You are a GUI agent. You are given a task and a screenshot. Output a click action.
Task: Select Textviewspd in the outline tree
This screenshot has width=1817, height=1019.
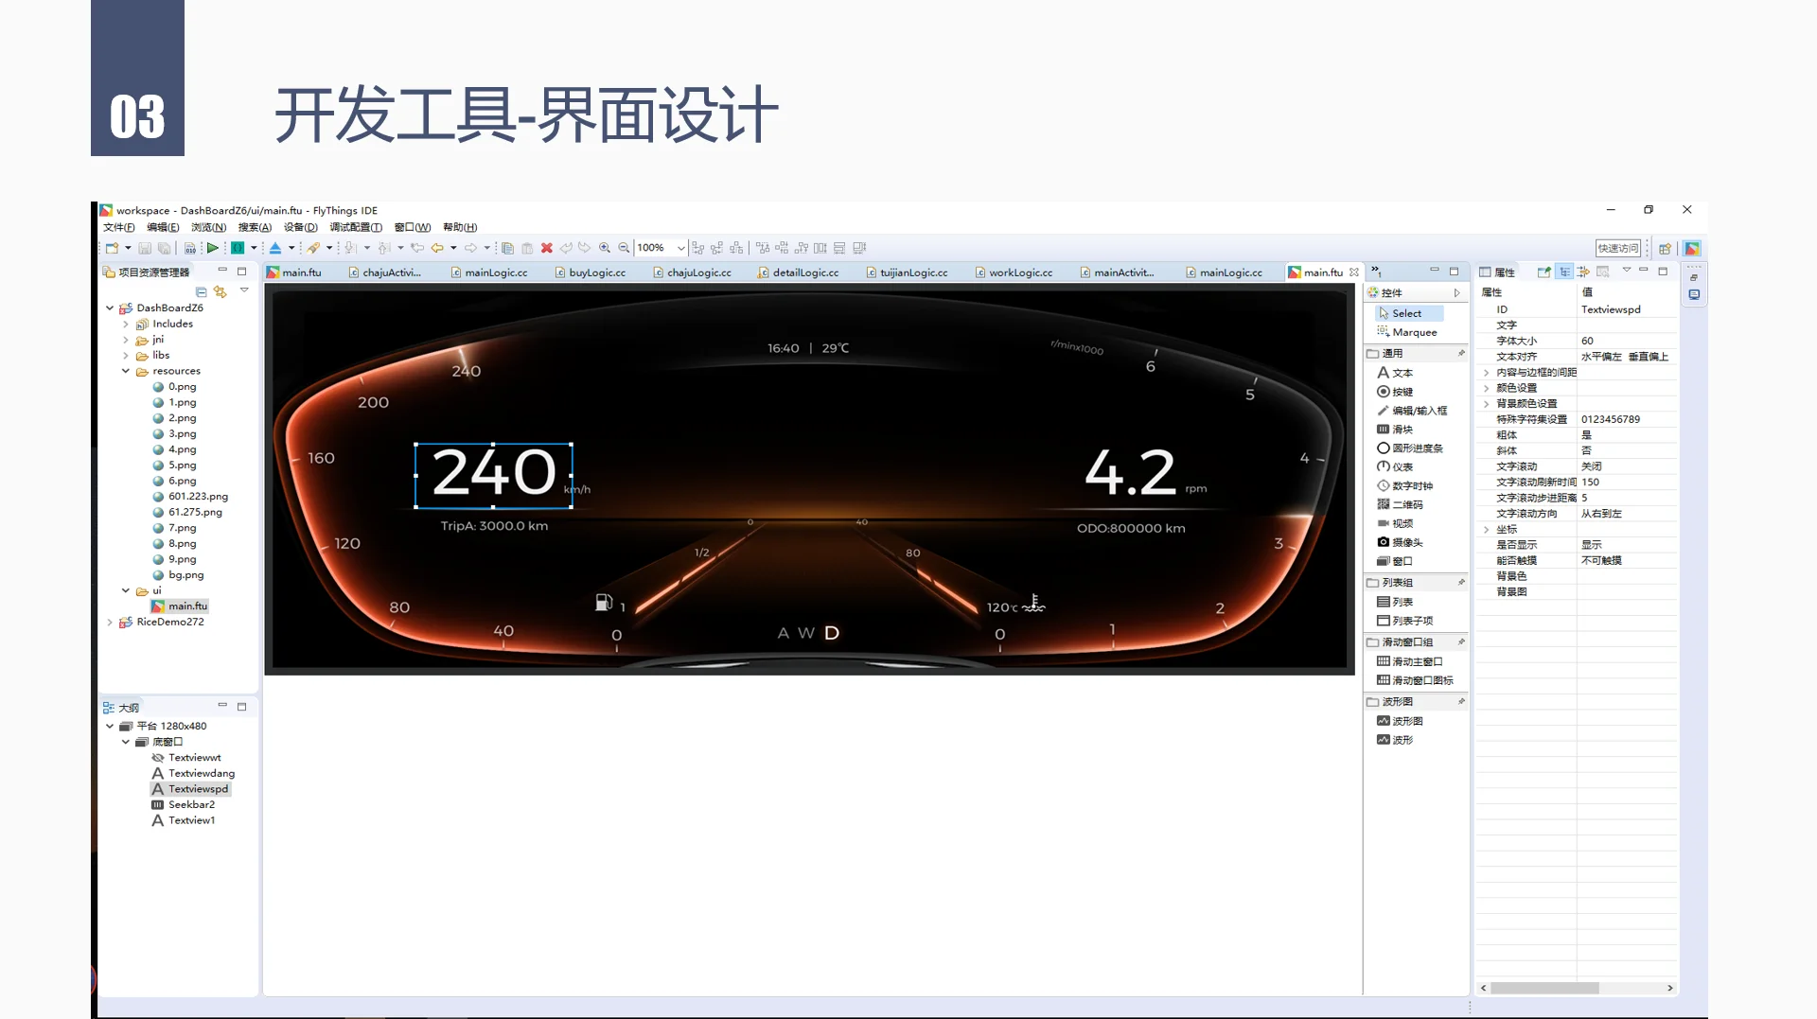point(190,789)
